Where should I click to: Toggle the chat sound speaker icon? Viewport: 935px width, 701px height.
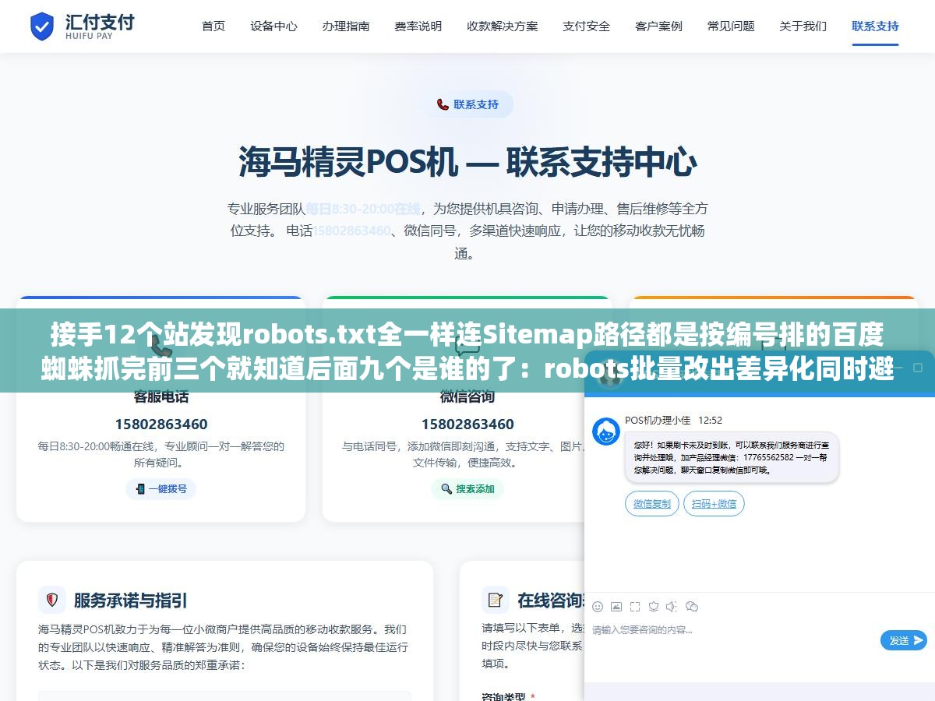click(672, 607)
